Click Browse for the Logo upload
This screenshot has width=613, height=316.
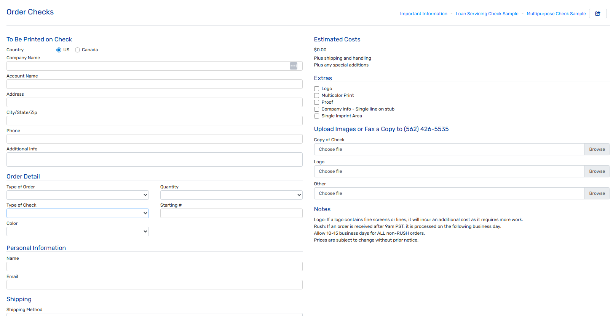(597, 171)
